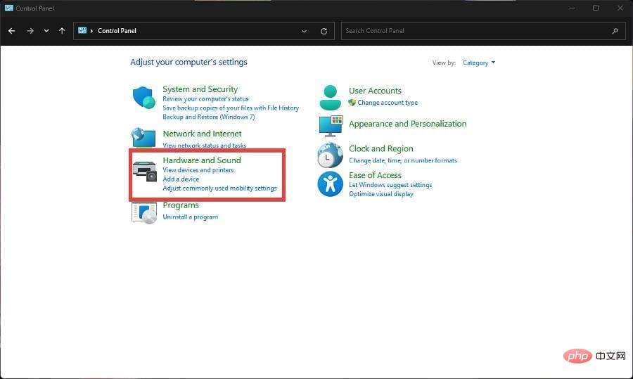Click the Add a device link
Image resolution: width=633 pixels, height=379 pixels.
tap(181, 179)
